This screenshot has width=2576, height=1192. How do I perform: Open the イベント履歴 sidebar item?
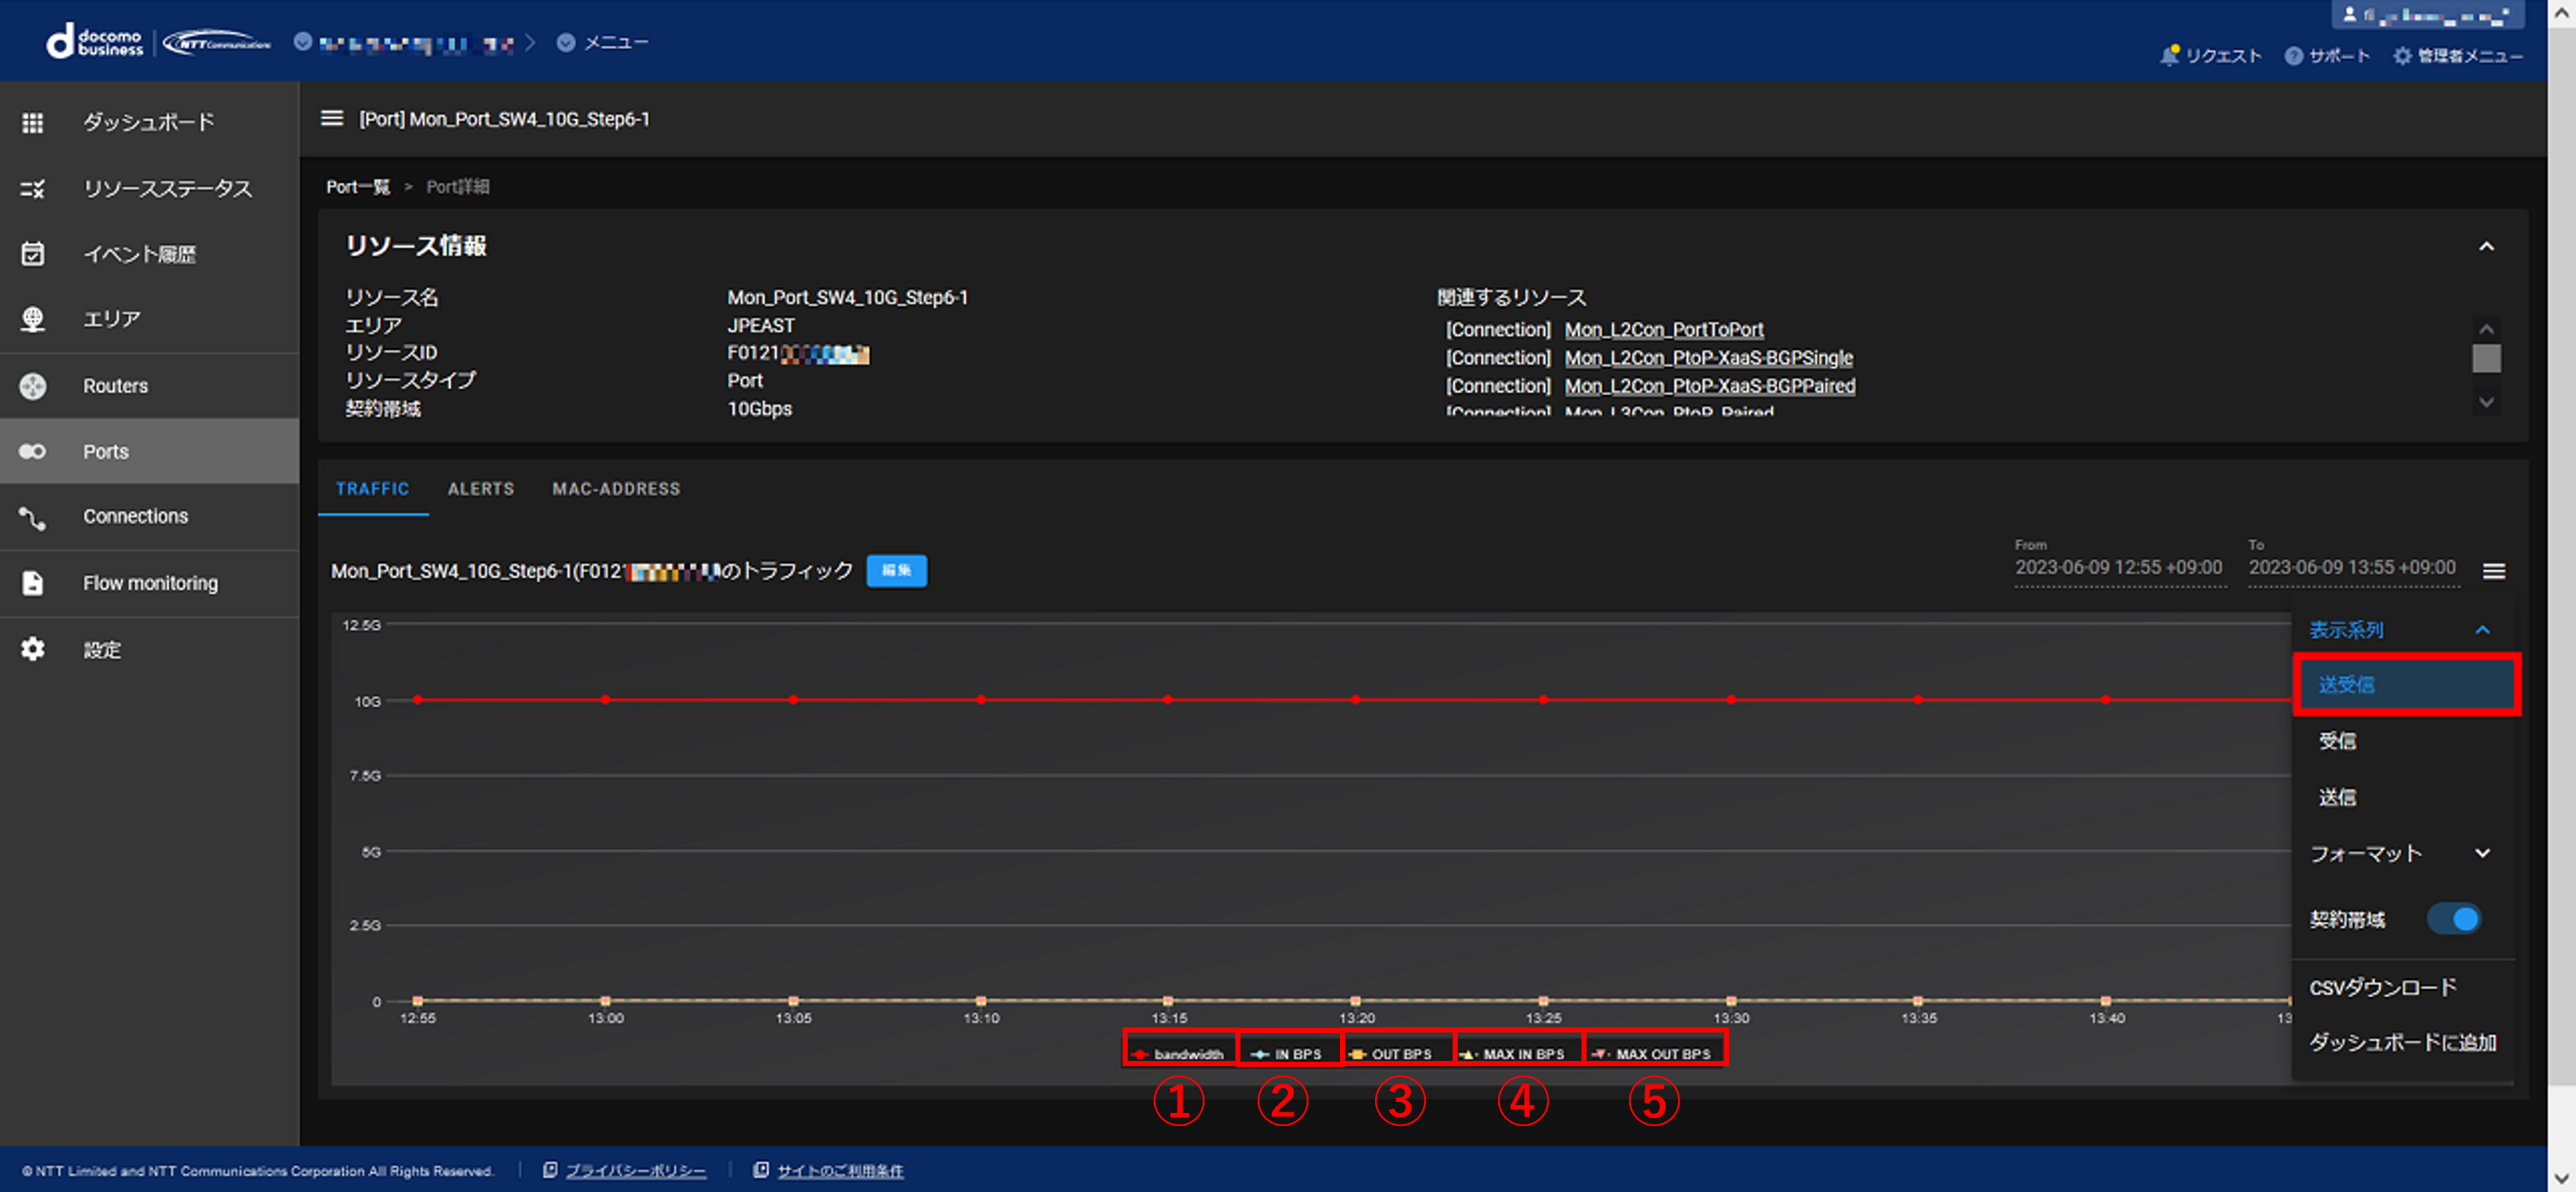point(150,254)
